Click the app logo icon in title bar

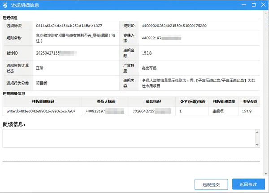5,5
